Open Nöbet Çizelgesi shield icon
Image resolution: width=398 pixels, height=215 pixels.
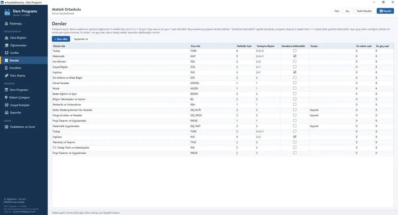click(7, 98)
